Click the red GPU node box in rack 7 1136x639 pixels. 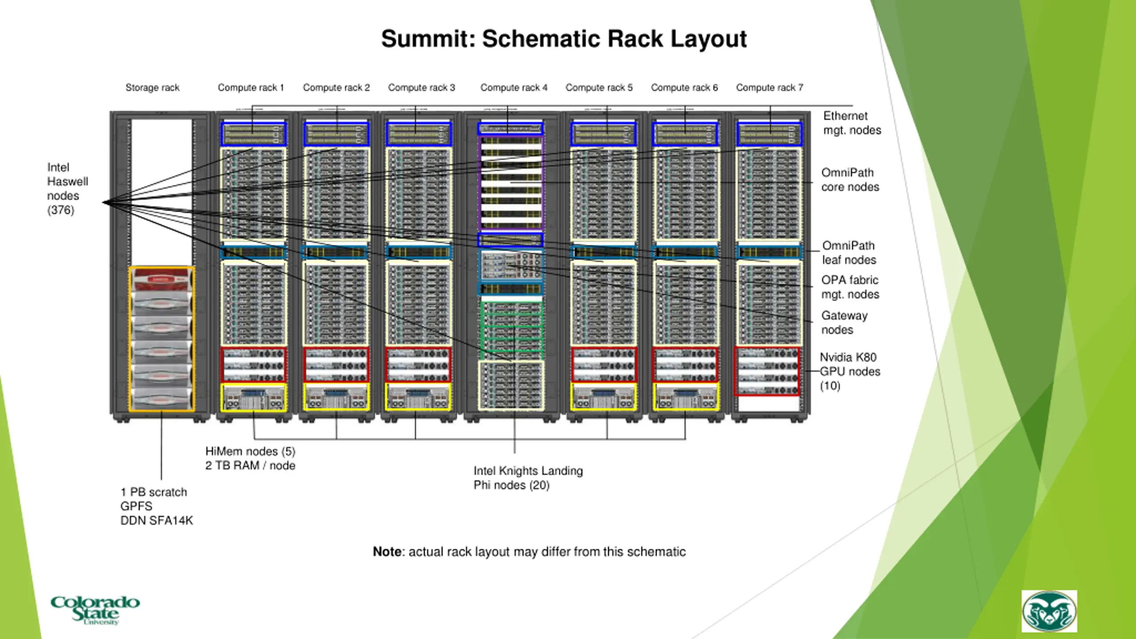click(767, 371)
